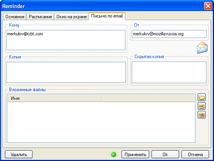Screen dimensions: 214x161
Task: Remove all attachments using bottom folder icon
Action: tap(202, 115)
